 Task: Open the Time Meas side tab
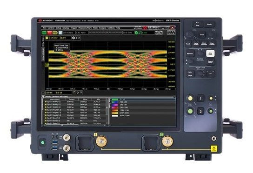(43, 41)
